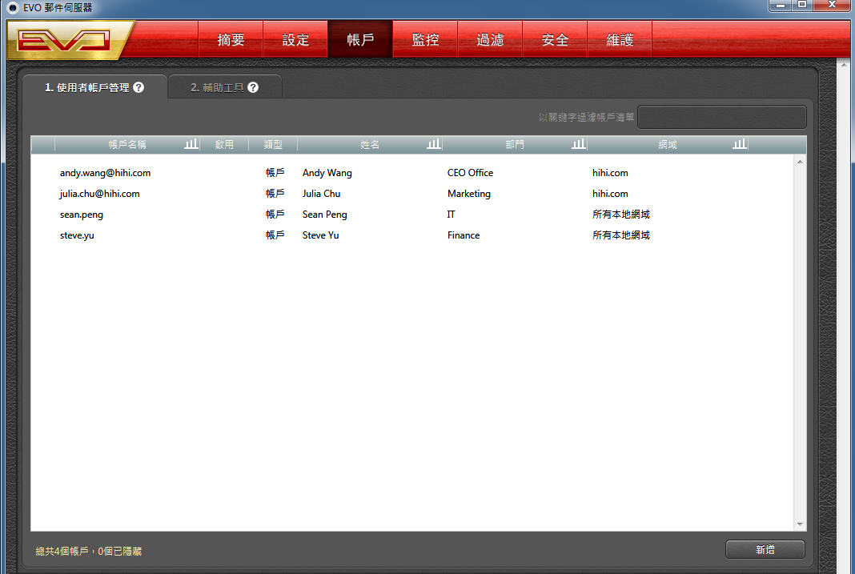Select the andy.wang@hihi.com account row
855x574 pixels.
pyautogui.click(x=105, y=173)
